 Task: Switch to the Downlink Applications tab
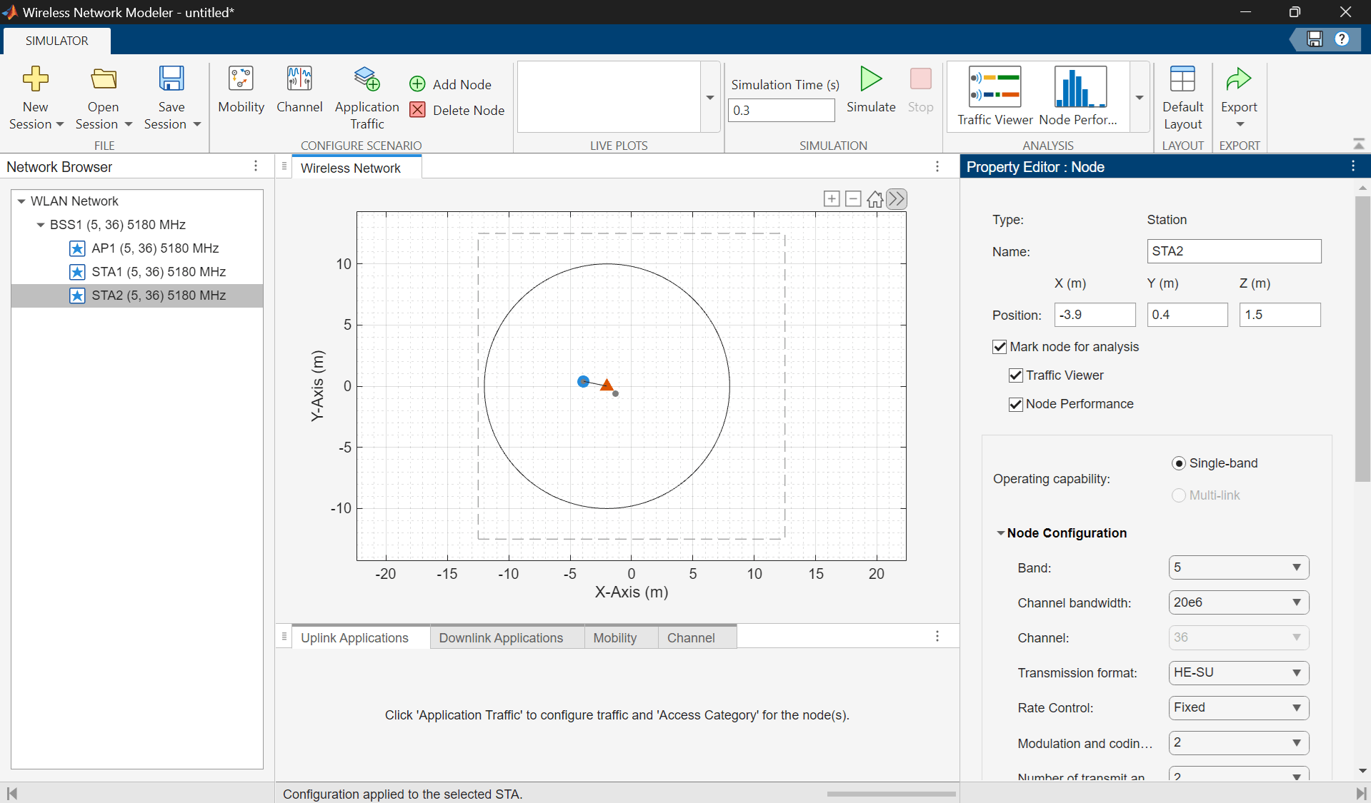pos(501,638)
